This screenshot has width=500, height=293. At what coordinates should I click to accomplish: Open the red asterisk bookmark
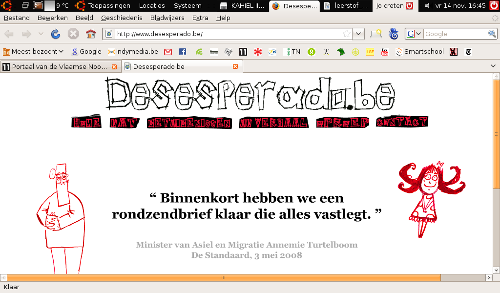pos(258,52)
